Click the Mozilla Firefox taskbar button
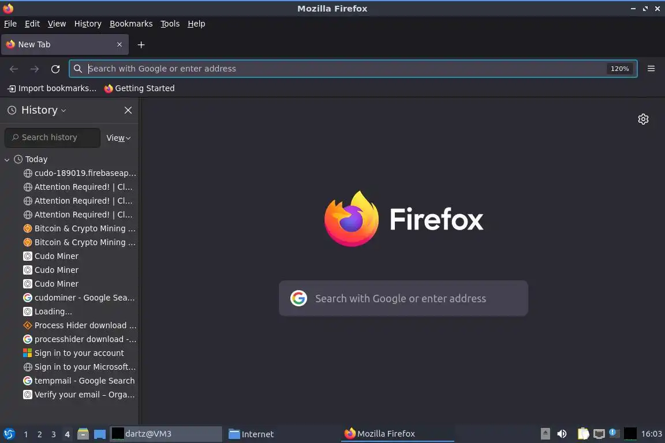This screenshot has height=443, width=665. point(397,434)
